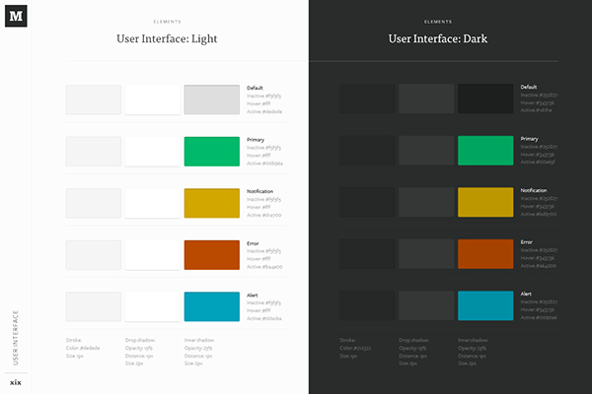592x394 pixels.
Task: Select the Inner shadow specification in the Dark panel
Action: tap(478, 352)
